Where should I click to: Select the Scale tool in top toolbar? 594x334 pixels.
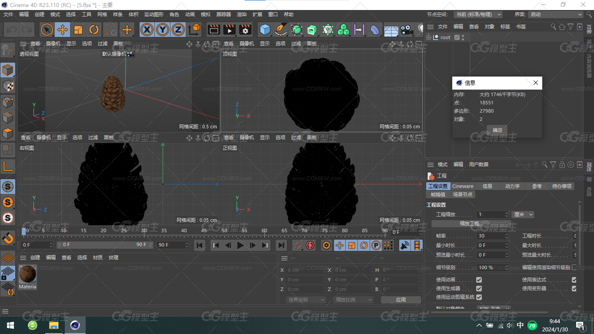[x=78, y=30]
